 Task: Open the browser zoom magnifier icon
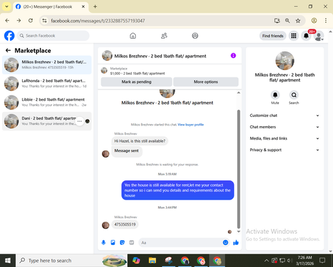[287, 21]
